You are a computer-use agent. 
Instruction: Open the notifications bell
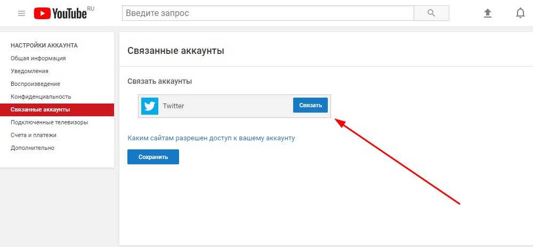(520, 13)
